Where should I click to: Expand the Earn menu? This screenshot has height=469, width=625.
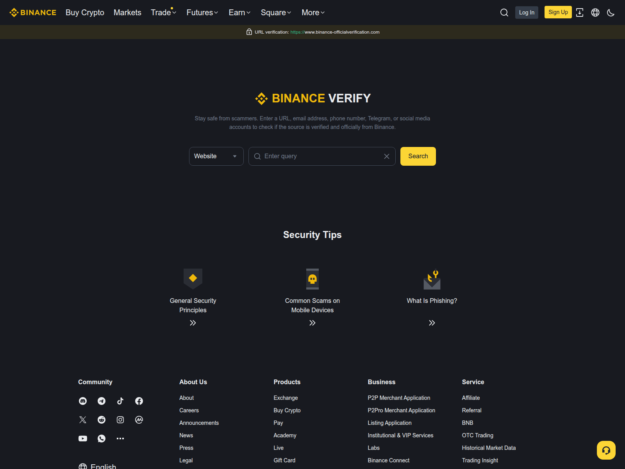(x=239, y=13)
